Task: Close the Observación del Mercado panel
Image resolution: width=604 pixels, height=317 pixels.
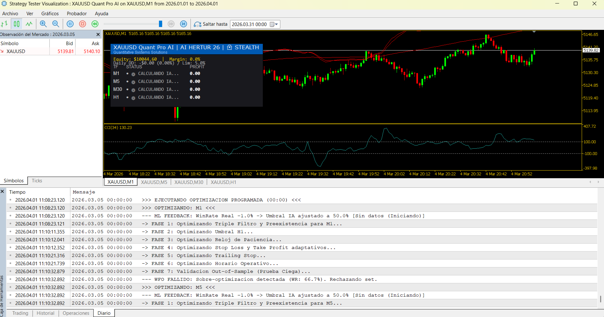Action: coord(98,34)
